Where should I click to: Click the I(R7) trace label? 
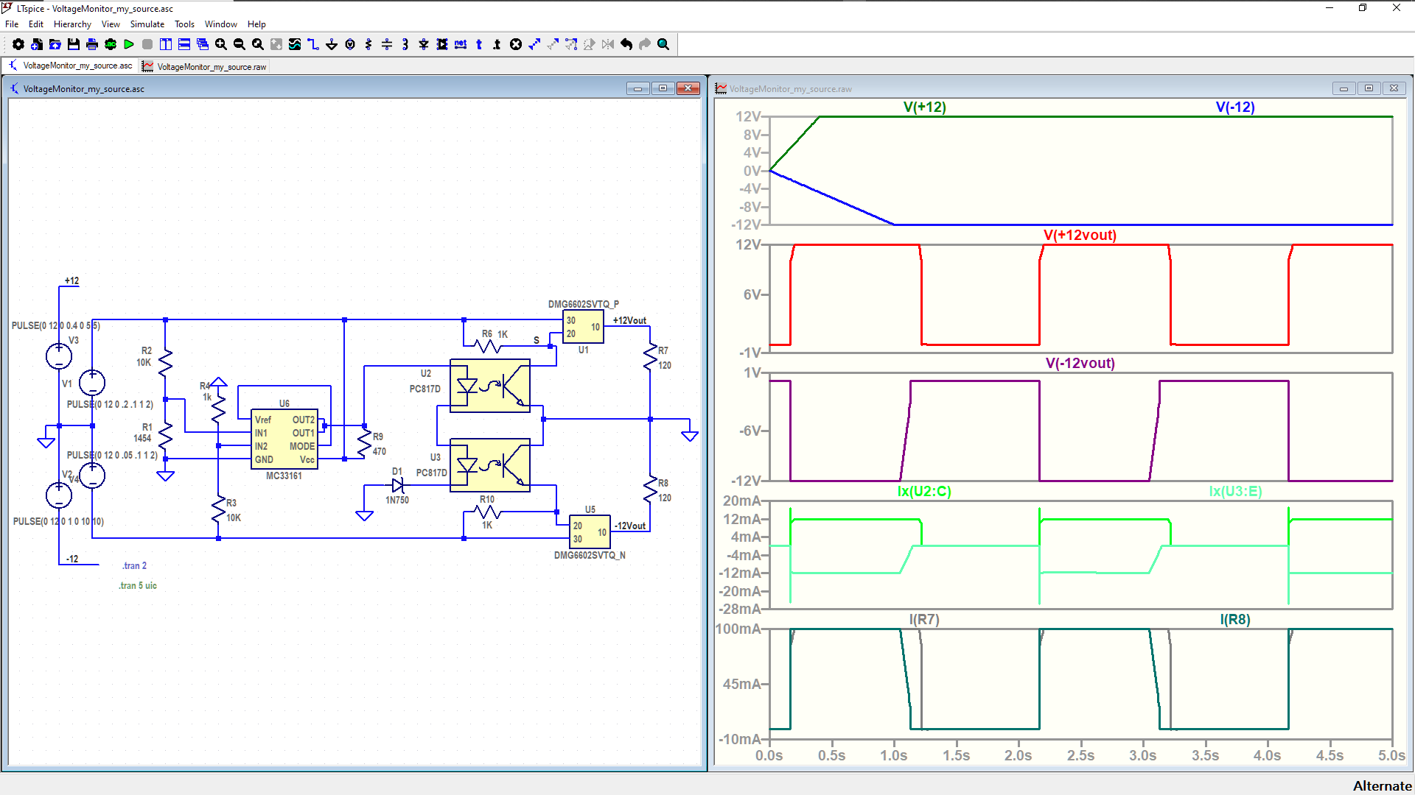pyautogui.click(x=924, y=619)
